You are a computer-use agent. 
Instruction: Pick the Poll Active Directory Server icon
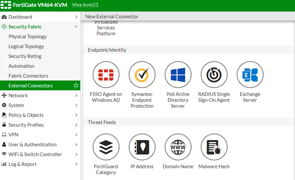point(178,75)
